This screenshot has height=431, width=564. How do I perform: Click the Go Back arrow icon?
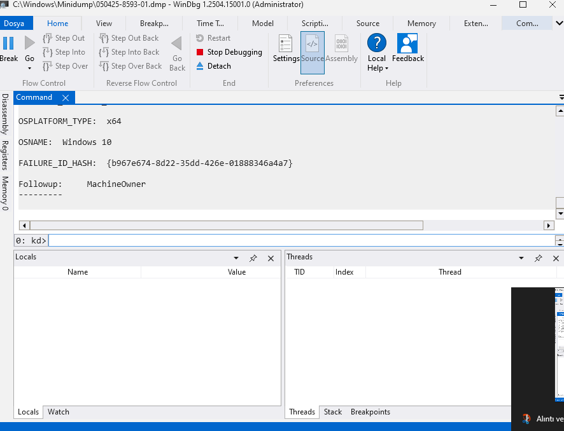[x=176, y=44]
